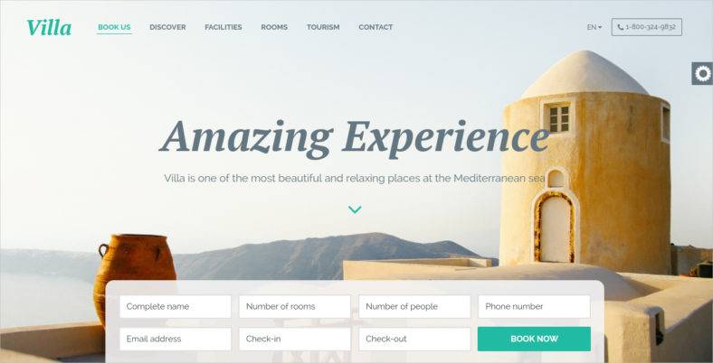The width and height of the screenshot is (713, 363).
Task: Go to the DISCOVER menu item
Action: pyautogui.click(x=167, y=27)
